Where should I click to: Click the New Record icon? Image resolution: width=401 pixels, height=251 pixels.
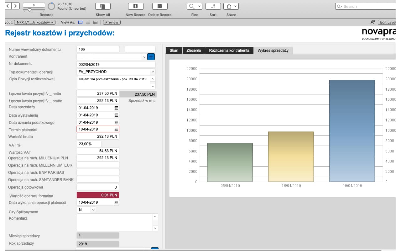click(136, 6)
